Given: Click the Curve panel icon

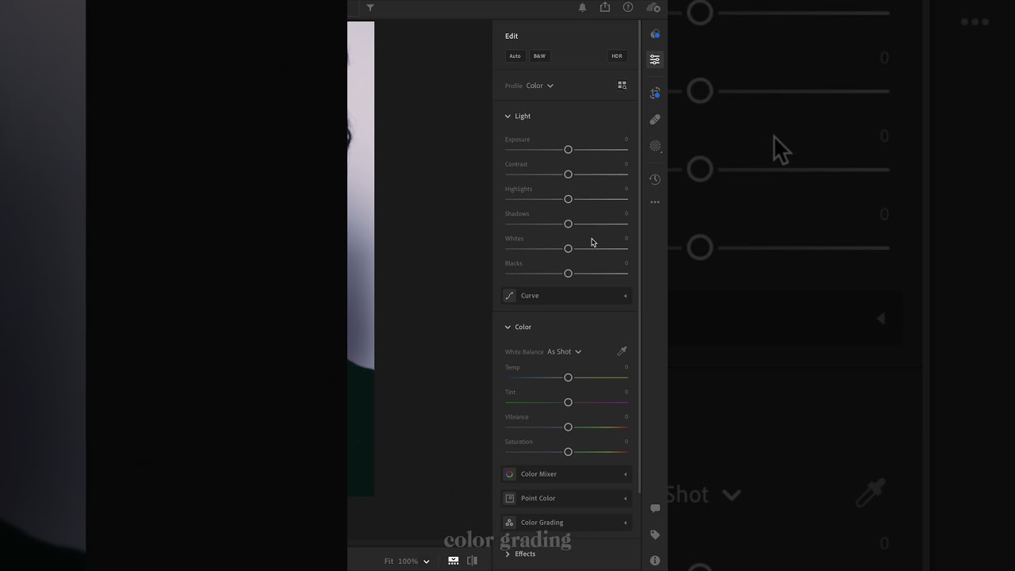Looking at the screenshot, I should click(x=510, y=296).
